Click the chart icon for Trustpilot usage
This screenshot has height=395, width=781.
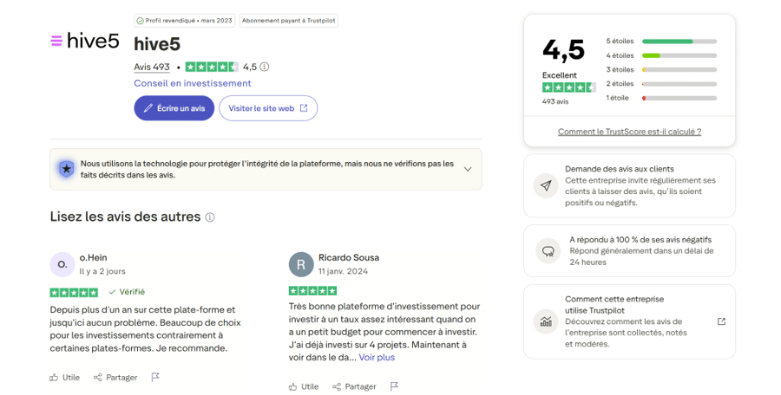click(546, 321)
